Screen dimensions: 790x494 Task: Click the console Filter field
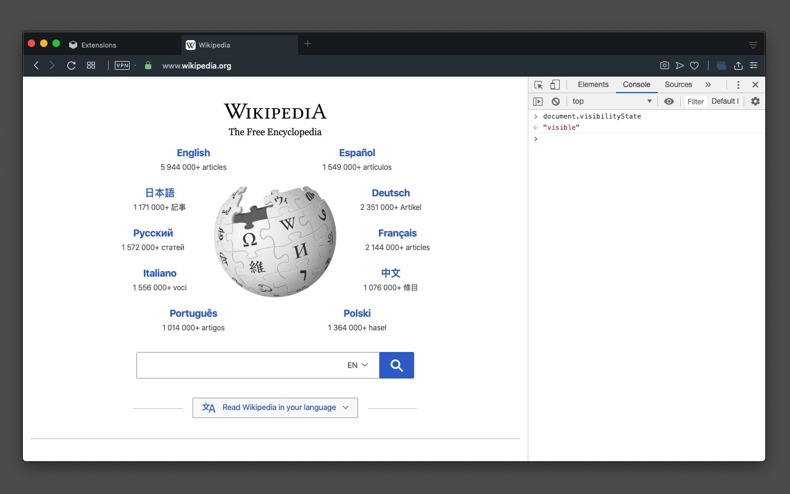pos(696,102)
